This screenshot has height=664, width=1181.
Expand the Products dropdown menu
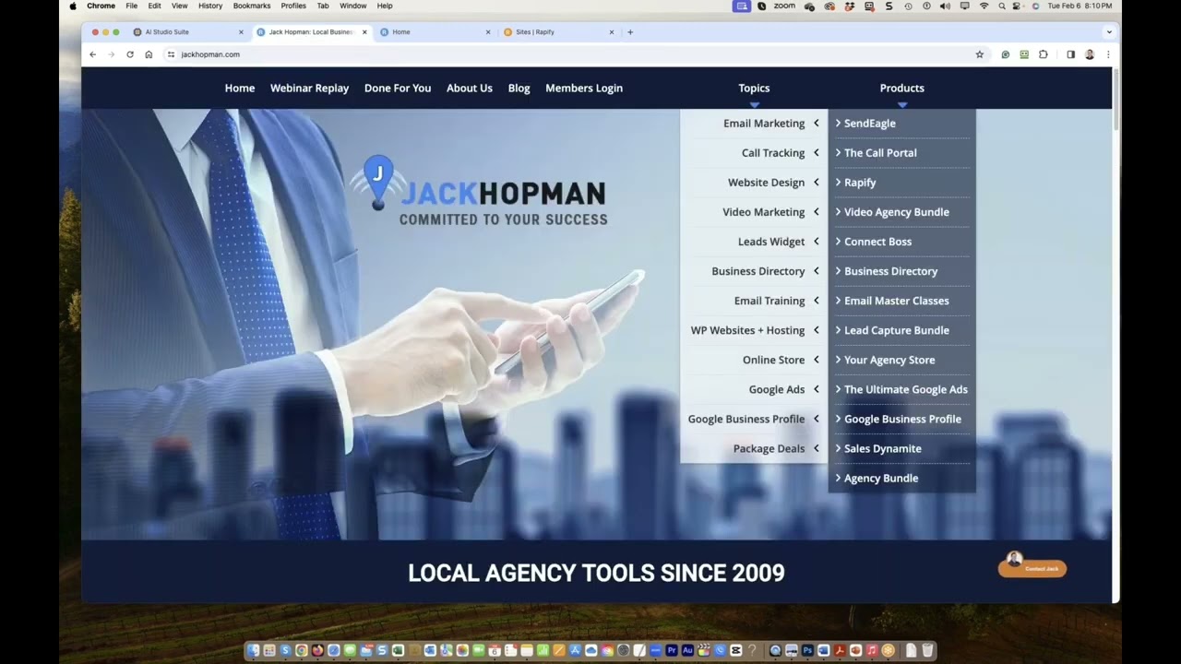(901, 89)
